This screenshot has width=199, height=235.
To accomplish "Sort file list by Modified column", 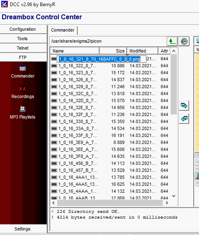I will point(143,51).
